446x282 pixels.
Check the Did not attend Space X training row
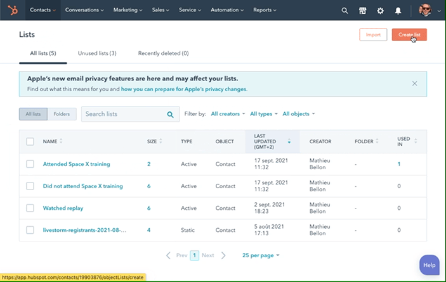pos(30,186)
